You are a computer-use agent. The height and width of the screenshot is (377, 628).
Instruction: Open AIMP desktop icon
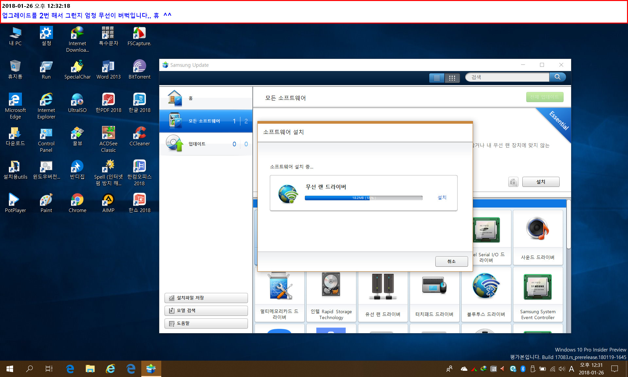tap(108, 203)
